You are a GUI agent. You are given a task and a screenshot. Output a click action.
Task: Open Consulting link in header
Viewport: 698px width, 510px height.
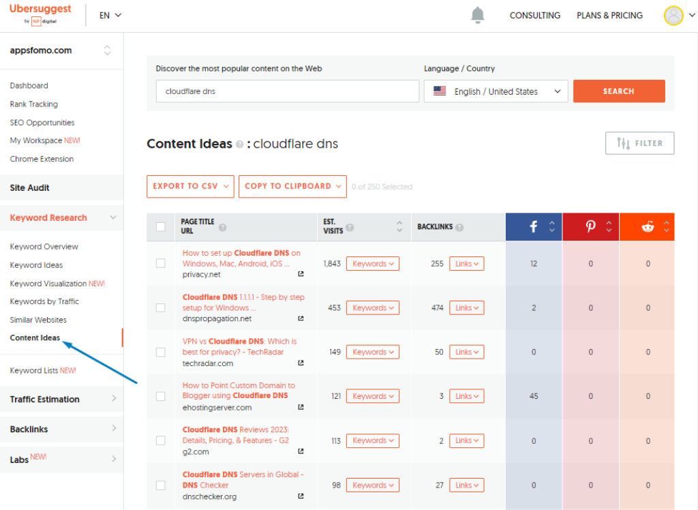534,15
